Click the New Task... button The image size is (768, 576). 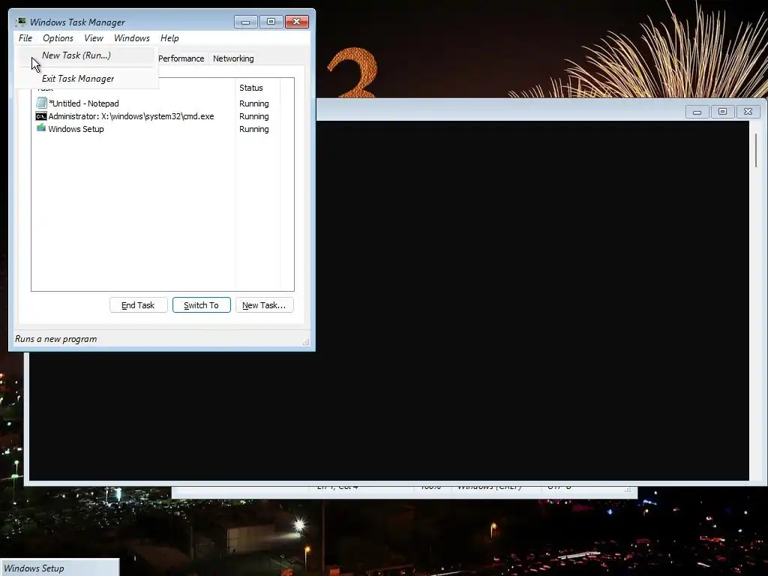(264, 305)
